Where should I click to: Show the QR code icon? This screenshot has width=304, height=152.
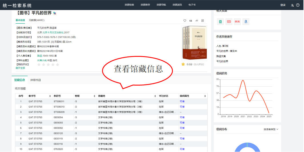pos(203,21)
